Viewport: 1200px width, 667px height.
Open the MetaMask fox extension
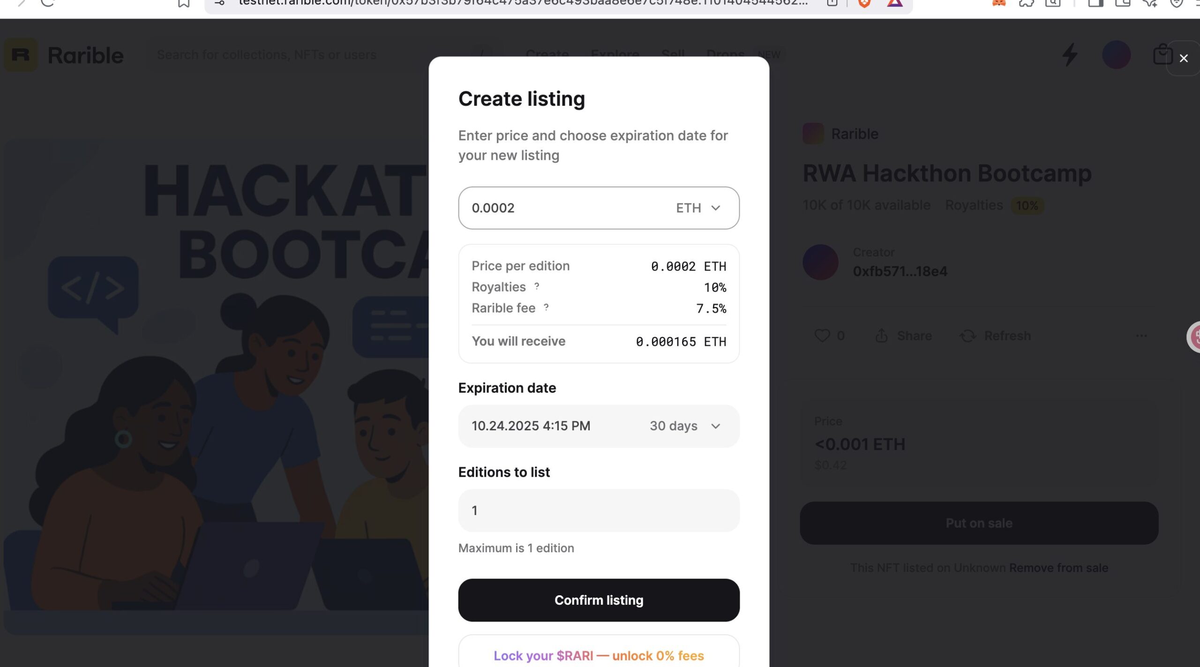tap(999, 4)
